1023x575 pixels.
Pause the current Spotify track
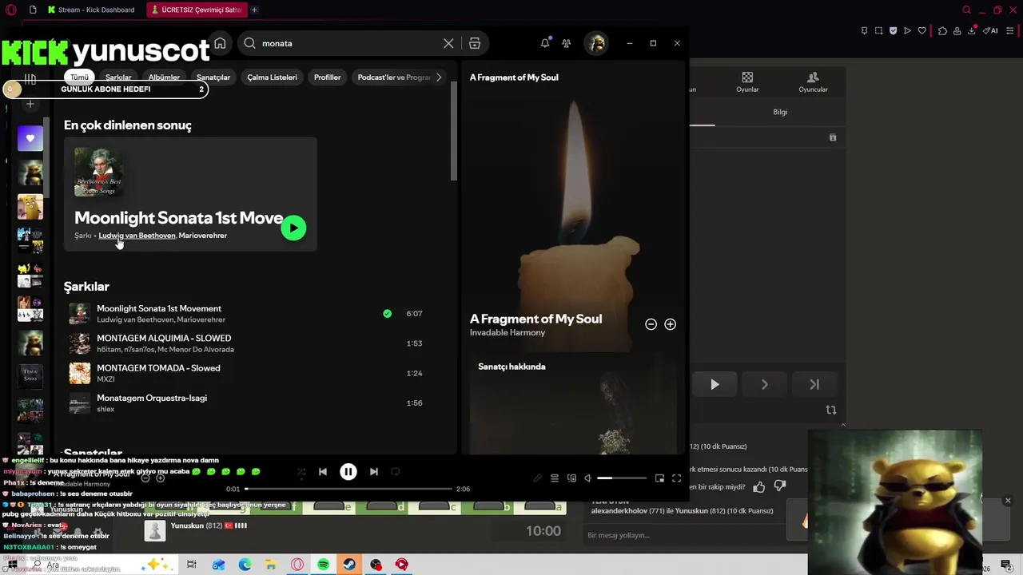348,472
